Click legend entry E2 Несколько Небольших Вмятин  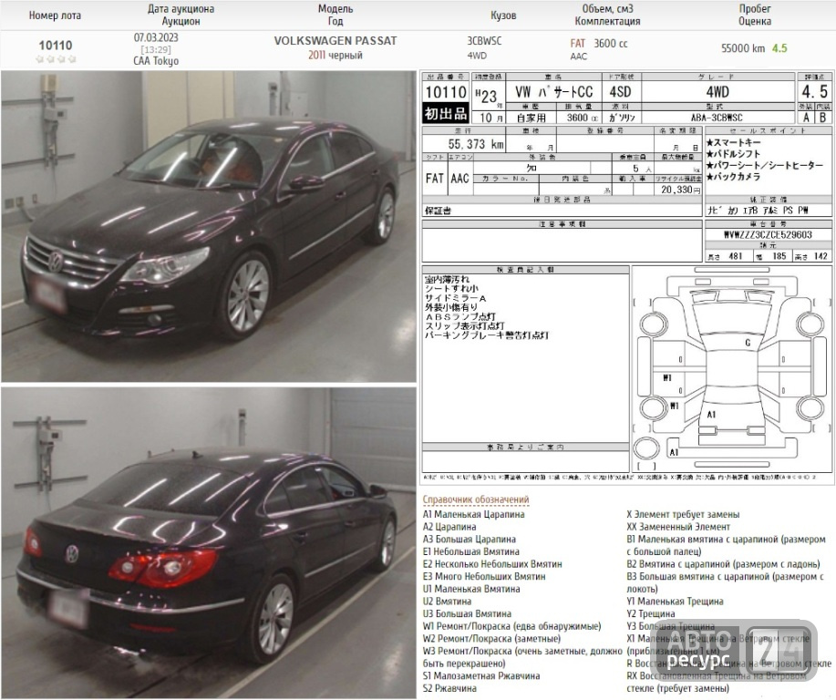tap(492, 564)
